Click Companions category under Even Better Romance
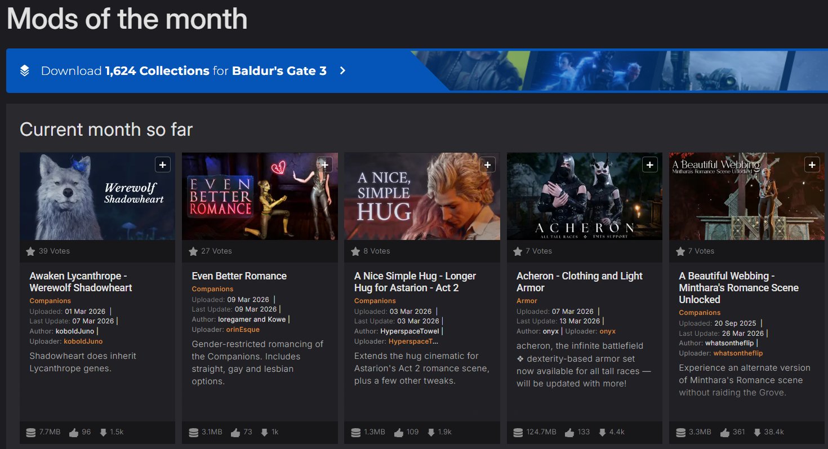Screen dimensions: 828x449 [212, 289]
